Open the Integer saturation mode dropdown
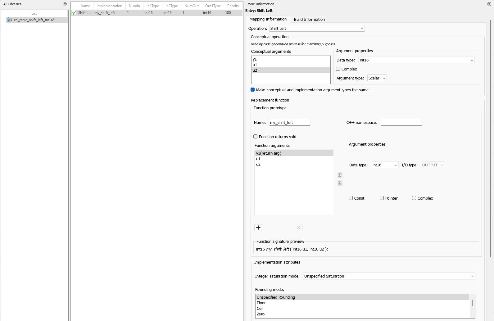 [389, 276]
